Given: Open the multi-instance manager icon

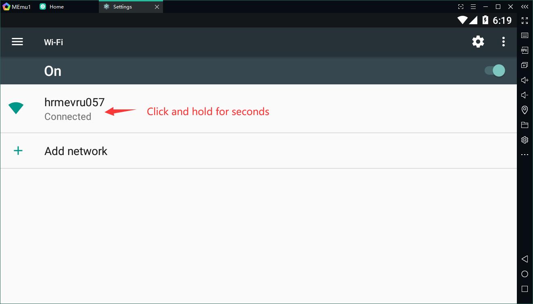Looking at the screenshot, I should click(x=525, y=65).
